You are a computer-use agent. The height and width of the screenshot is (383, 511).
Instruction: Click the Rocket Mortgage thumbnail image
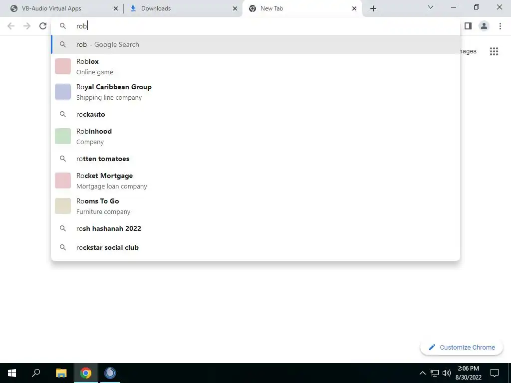point(63,181)
